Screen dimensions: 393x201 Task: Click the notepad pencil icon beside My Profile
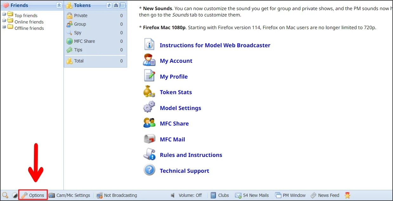click(149, 76)
